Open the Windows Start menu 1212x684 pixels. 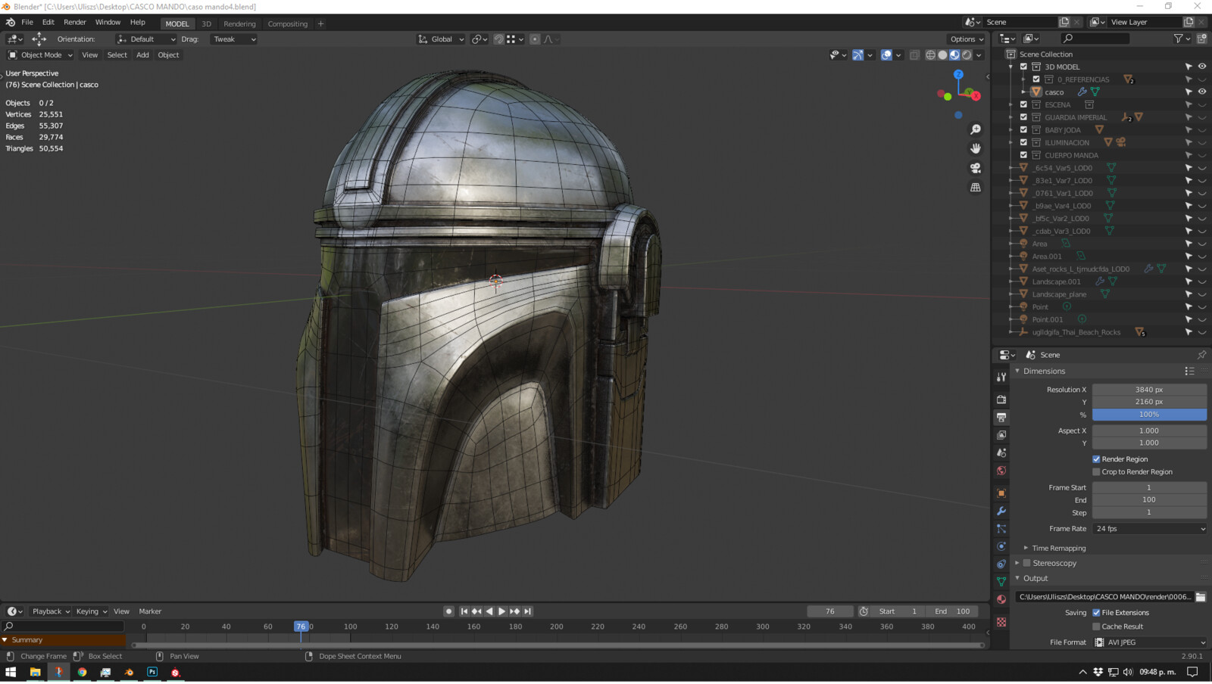point(11,672)
